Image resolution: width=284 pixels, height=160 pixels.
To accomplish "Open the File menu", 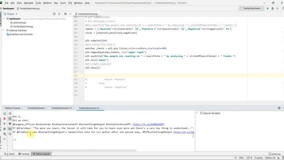I will click(7, 3).
